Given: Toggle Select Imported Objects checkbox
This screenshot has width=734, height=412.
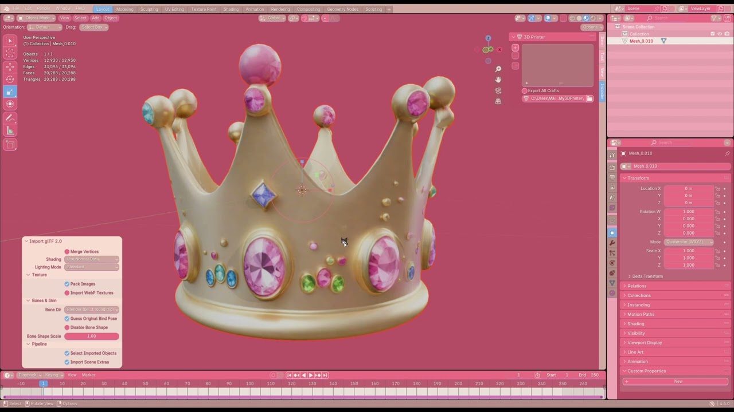Looking at the screenshot, I should 67,353.
